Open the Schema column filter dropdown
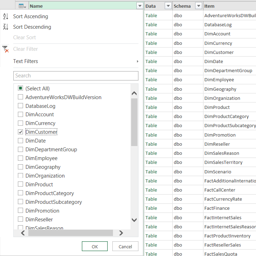The width and height of the screenshot is (256, 256). tap(199, 6)
